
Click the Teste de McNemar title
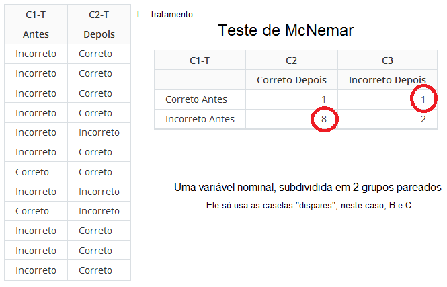pos(286,30)
